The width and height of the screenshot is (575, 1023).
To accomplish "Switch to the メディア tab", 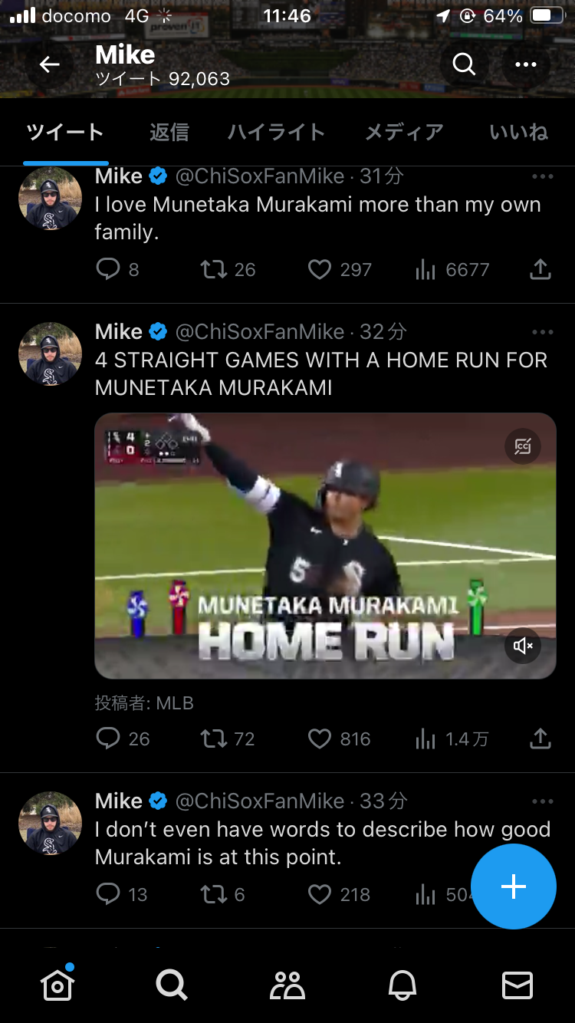I will 404,133.
